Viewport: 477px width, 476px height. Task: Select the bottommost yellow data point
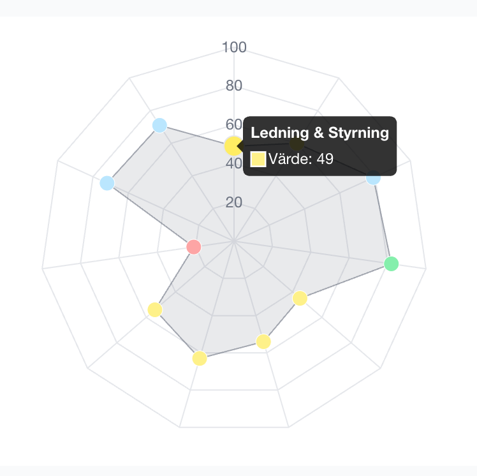pyautogui.click(x=200, y=359)
